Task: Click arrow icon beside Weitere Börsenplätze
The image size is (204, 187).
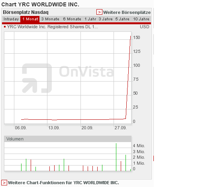Action: (99, 12)
